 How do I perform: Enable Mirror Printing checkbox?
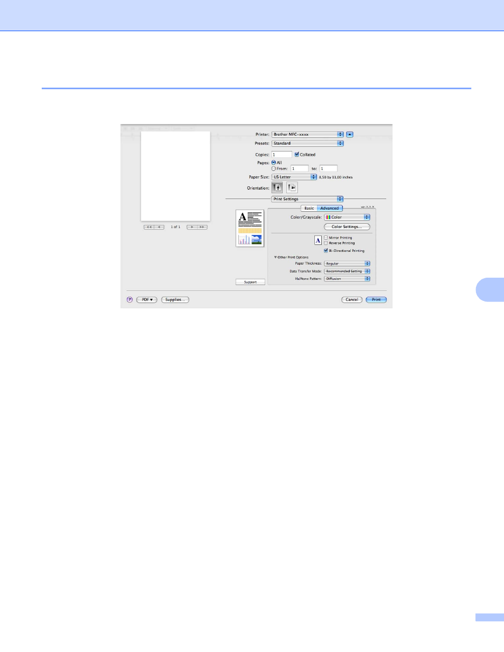326,238
